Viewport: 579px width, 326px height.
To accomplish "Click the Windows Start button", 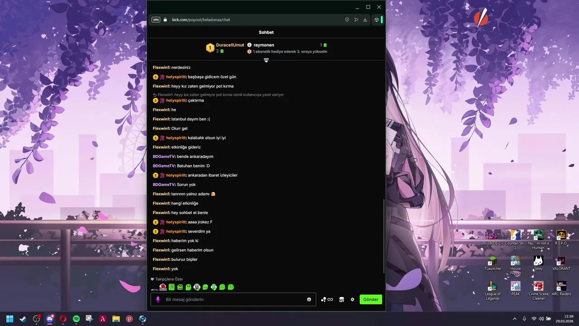I will pyautogui.click(x=10, y=319).
